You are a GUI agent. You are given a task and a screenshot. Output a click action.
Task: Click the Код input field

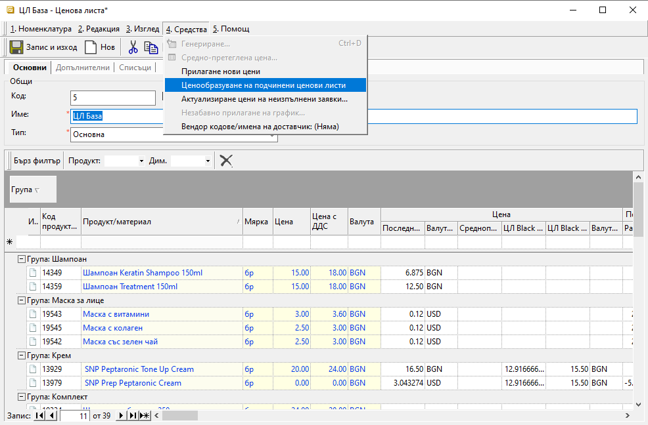coord(112,98)
